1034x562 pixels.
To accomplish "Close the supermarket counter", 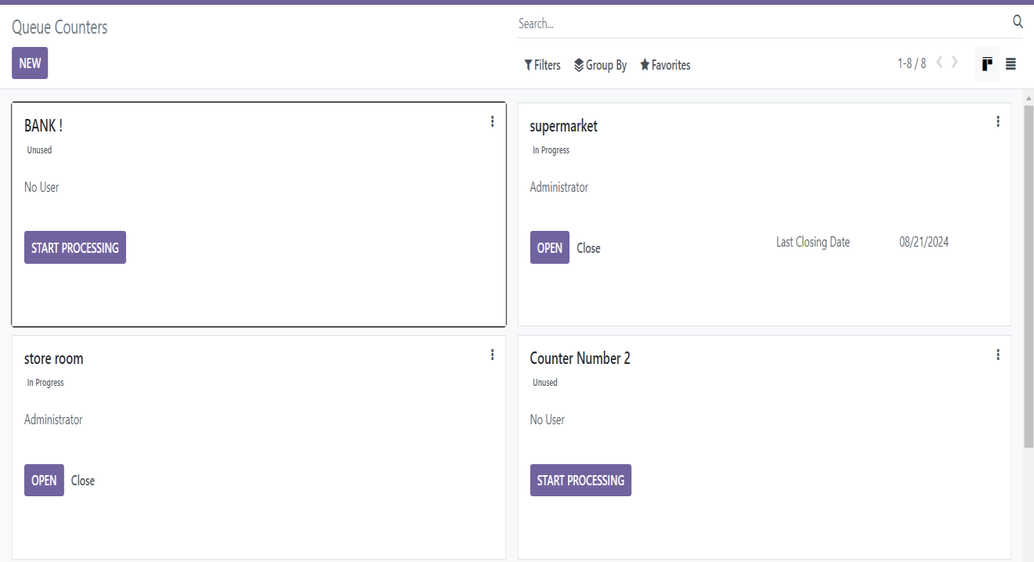I will point(588,248).
